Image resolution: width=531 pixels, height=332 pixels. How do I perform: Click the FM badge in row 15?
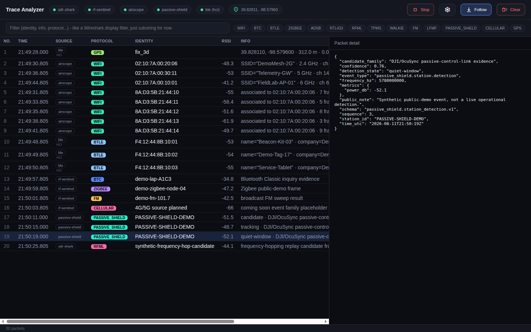(x=96, y=198)
